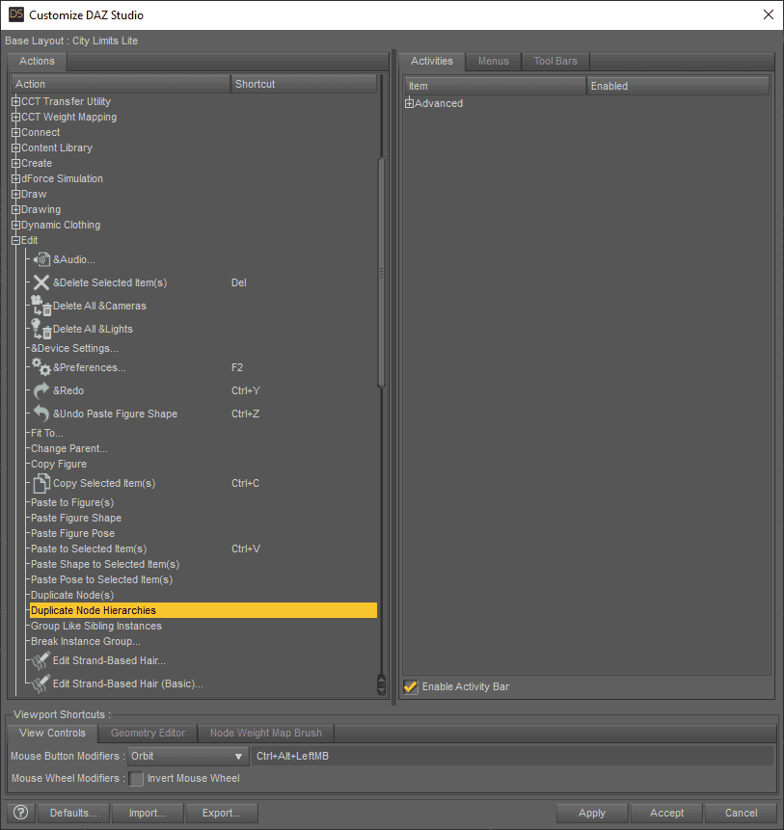This screenshot has height=830, width=784.
Task: Open Preferences via the gears icon
Action: click(41, 367)
